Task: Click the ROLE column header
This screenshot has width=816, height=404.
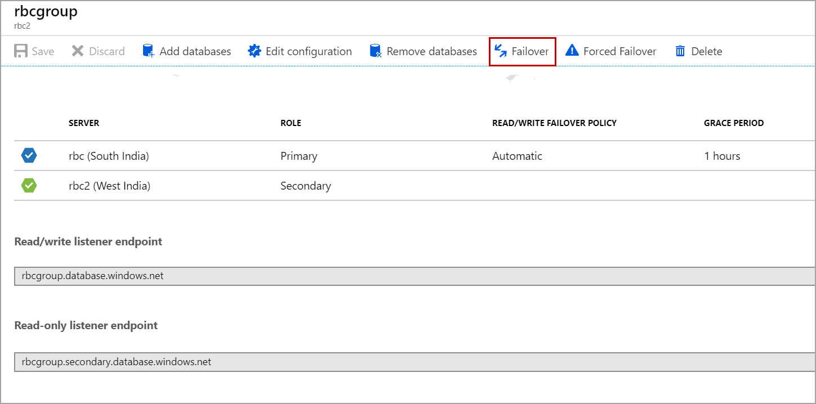Action: [291, 123]
